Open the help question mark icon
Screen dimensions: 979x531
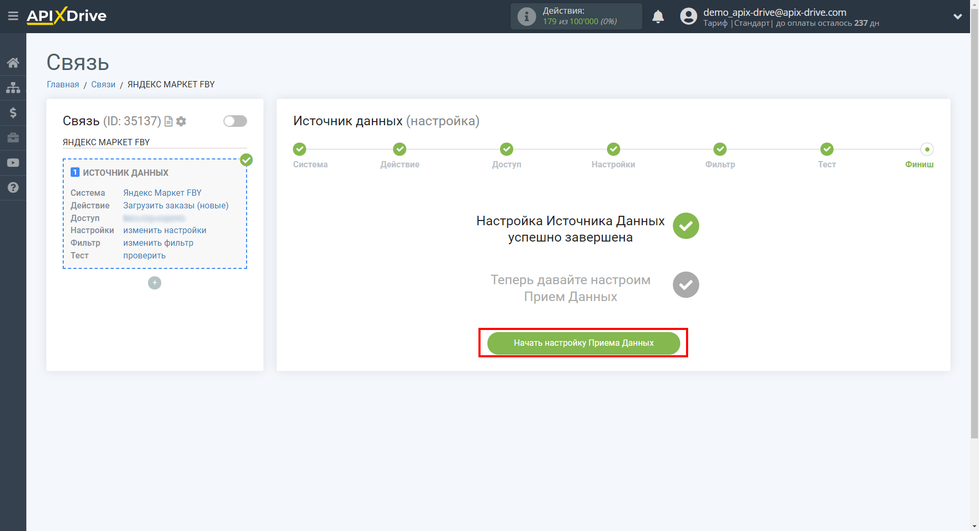[13, 187]
